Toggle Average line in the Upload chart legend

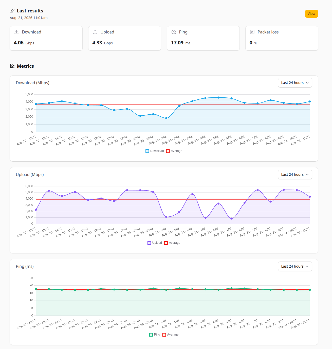click(x=172, y=243)
